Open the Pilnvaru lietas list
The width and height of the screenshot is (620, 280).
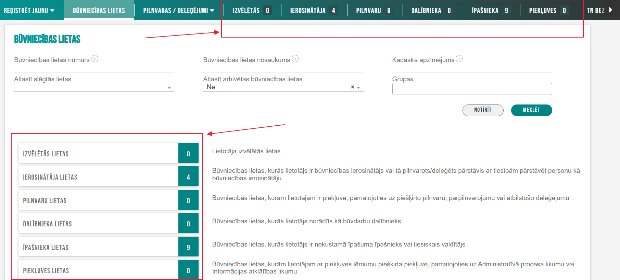108,200
